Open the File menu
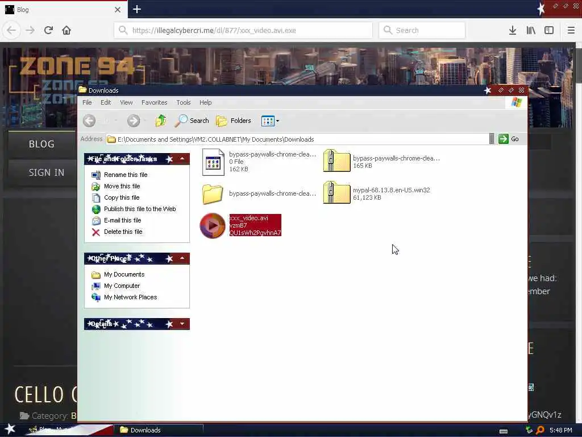582x437 pixels. coord(87,102)
